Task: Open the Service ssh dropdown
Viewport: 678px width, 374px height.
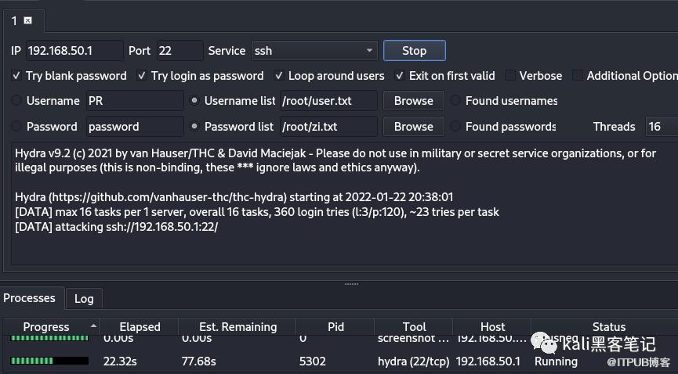Action: pyautogui.click(x=370, y=51)
